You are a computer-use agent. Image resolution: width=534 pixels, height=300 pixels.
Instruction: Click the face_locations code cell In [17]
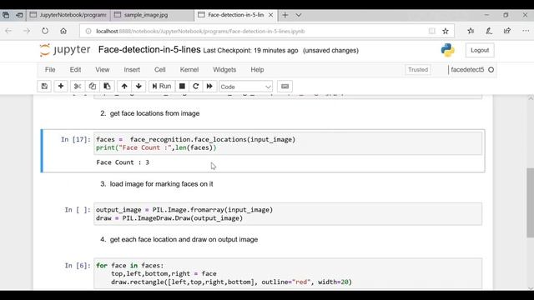click(288, 143)
